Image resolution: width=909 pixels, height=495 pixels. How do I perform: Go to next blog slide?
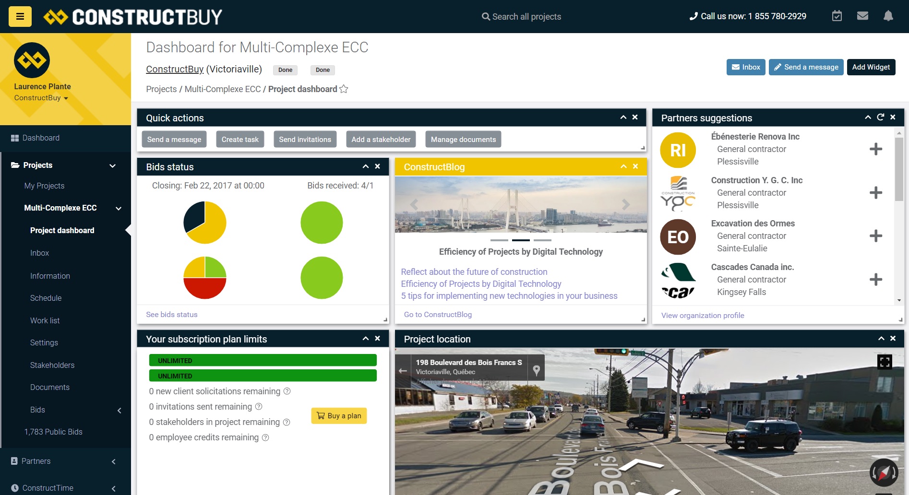[626, 205]
